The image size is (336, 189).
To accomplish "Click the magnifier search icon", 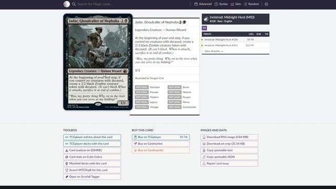I will [x=74, y=4].
